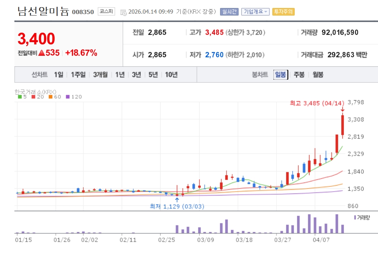Click the 투자주의 warning badge

[x=283, y=12]
